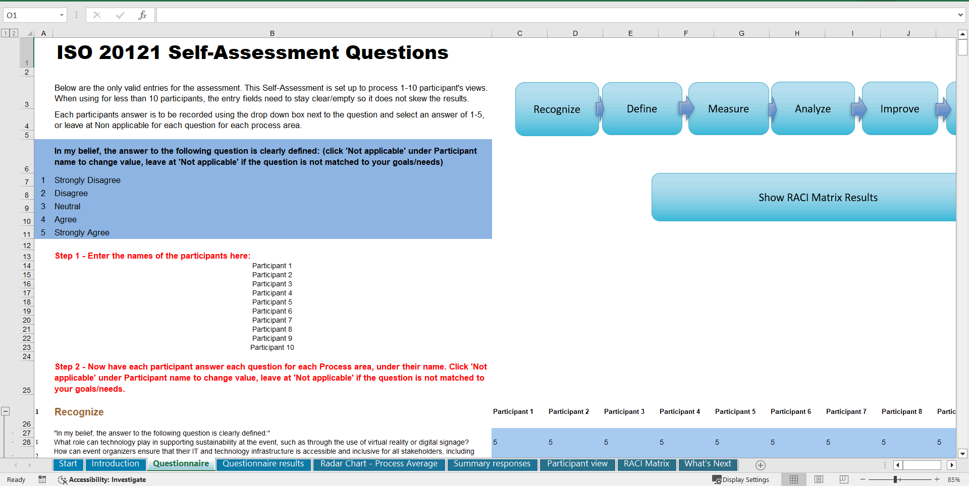Click vertical scrollbar down arrow
The height and width of the screenshot is (487, 969).
coord(962,453)
